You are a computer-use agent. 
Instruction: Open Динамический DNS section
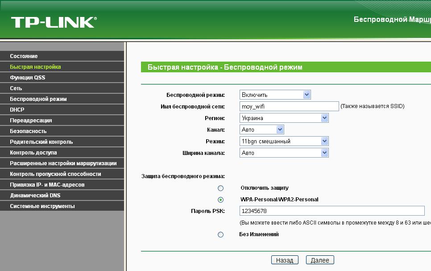pyautogui.click(x=62, y=196)
